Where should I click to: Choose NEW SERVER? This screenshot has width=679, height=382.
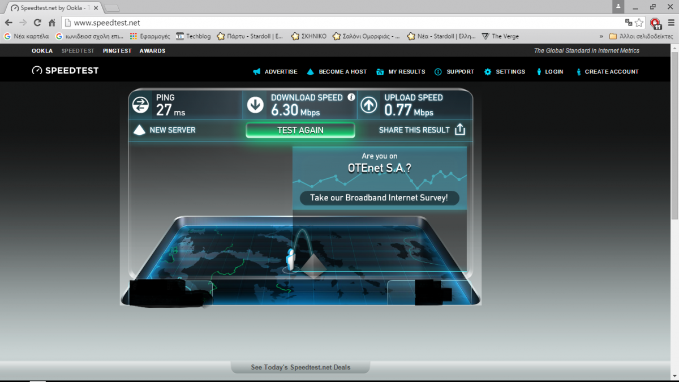click(173, 130)
